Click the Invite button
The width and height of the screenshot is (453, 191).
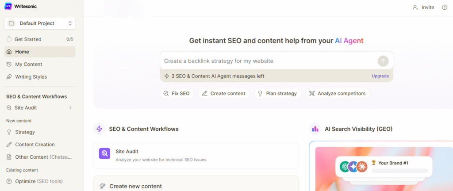click(x=423, y=8)
